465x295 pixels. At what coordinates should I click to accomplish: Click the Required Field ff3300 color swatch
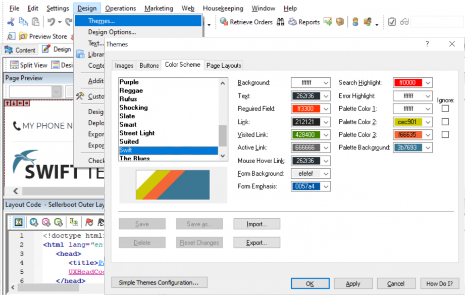coord(306,109)
